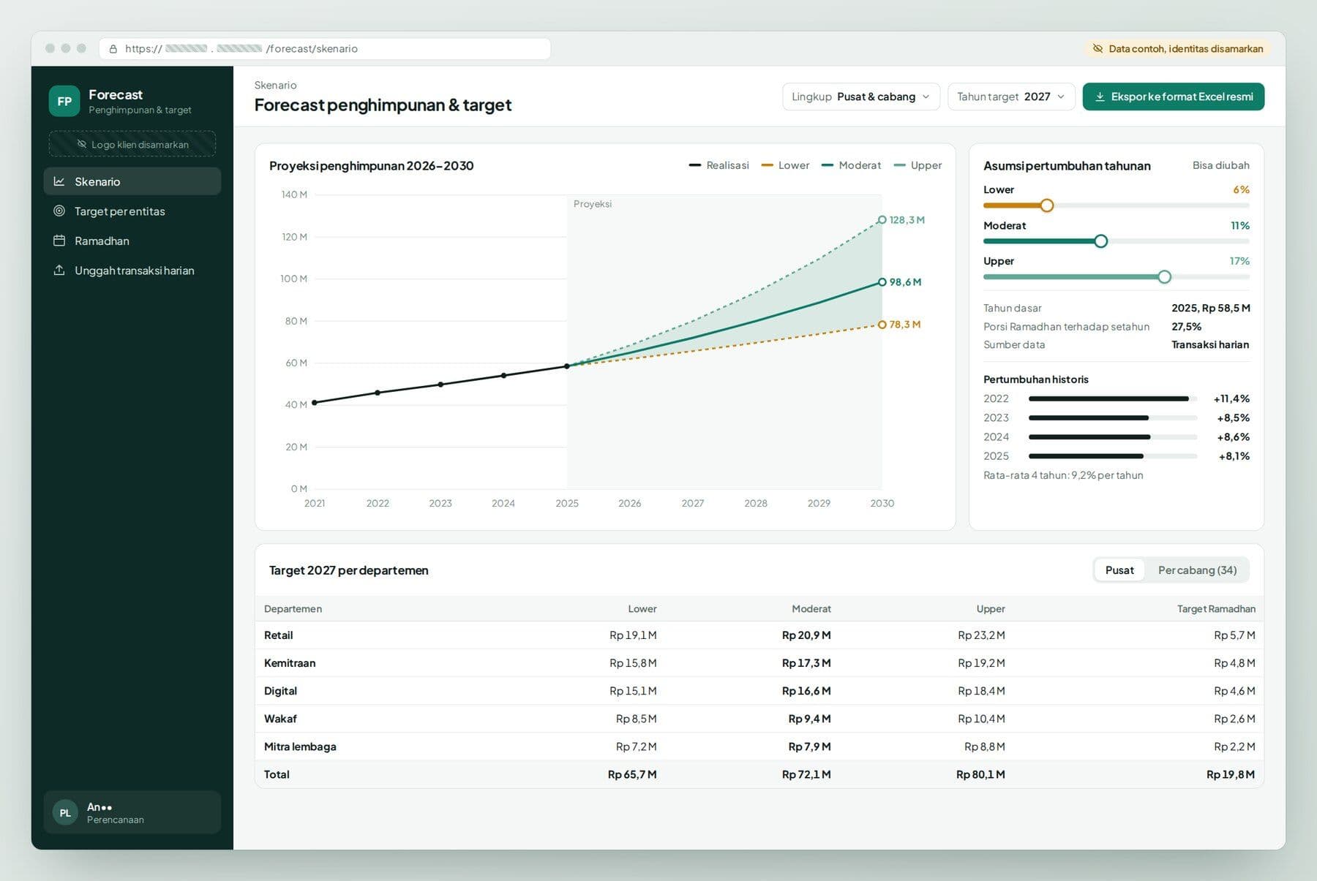The width and height of the screenshot is (1317, 881).
Task: Switch to the Per cabang (34) tab
Action: [1197, 570]
